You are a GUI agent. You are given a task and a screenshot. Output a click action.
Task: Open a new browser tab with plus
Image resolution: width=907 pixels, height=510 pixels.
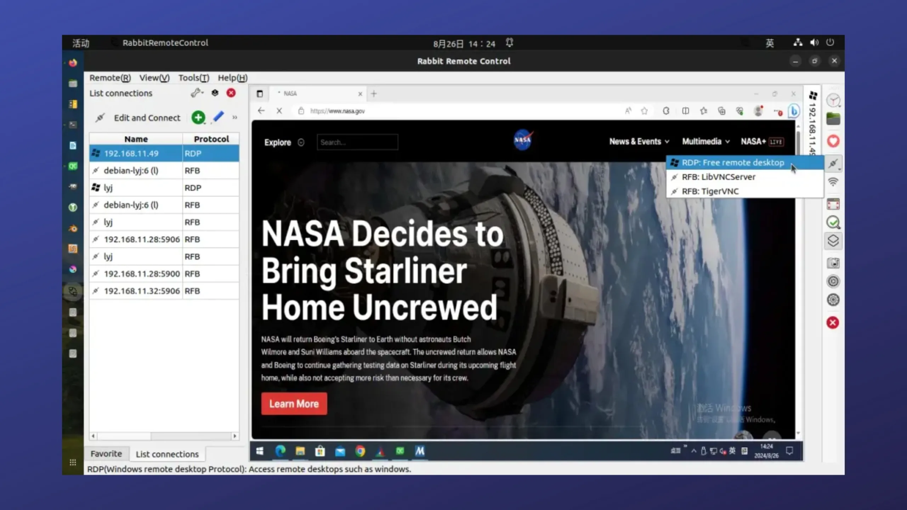click(374, 93)
